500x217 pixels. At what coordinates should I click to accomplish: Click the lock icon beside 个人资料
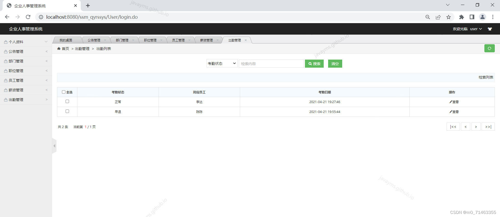(6, 42)
